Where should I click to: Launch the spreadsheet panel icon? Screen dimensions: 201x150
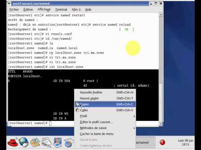click(68, 143)
